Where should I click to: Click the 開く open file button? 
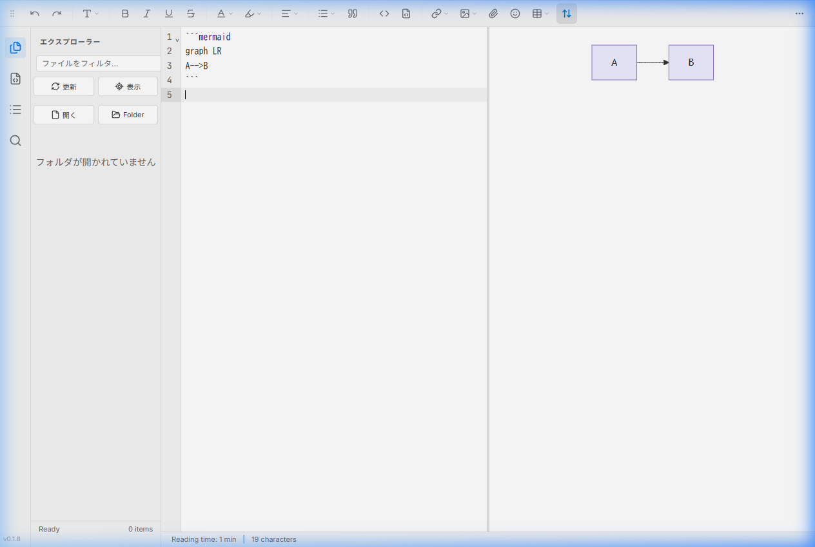[x=64, y=115]
